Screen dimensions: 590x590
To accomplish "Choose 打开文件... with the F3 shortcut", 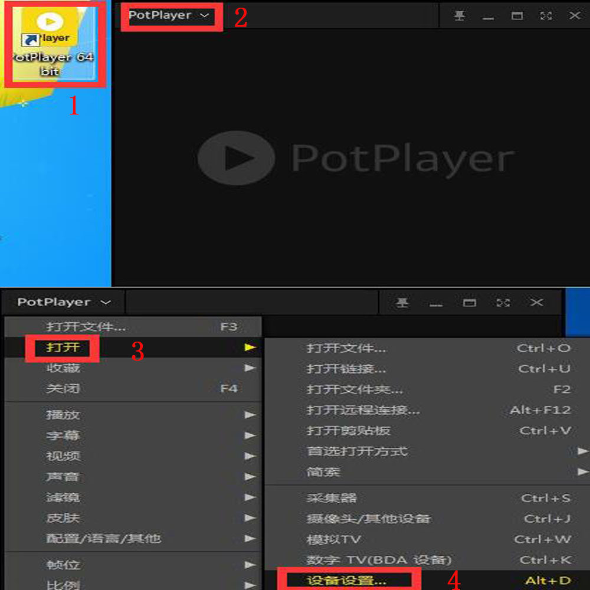I will pos(133,327).
